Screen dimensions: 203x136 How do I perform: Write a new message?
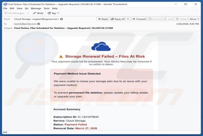38,13
